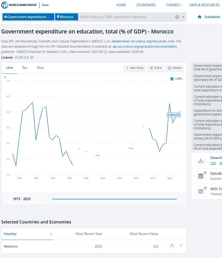
Task: Click the World Bank Group globe logo
Action: [x=5, y=5]
